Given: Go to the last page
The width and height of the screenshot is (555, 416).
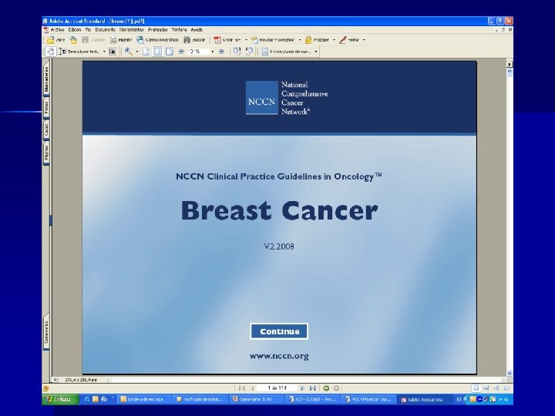Looking at the screenshot, I should point(312,388).
